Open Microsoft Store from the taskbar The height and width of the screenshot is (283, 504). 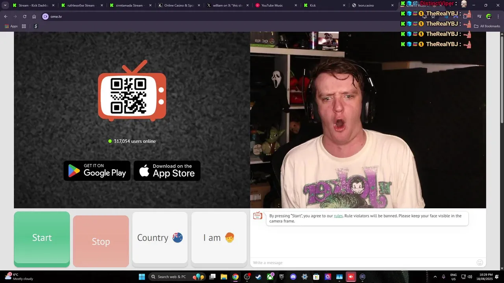(316, 277)
